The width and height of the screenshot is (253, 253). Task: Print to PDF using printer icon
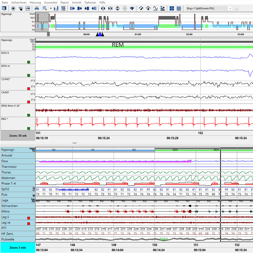point(37,8)
